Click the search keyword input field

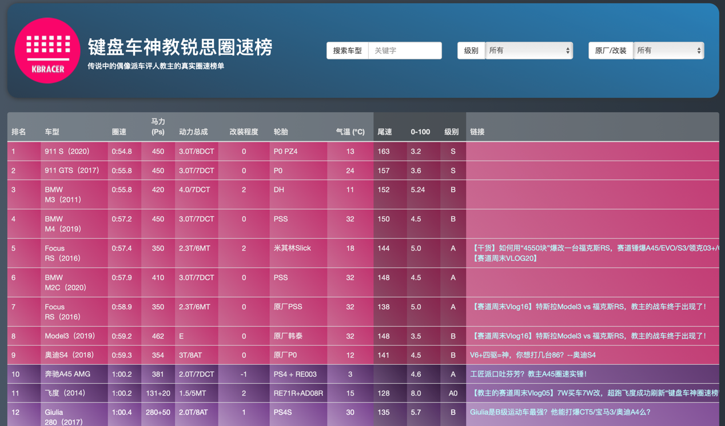[x=405, y=50]
